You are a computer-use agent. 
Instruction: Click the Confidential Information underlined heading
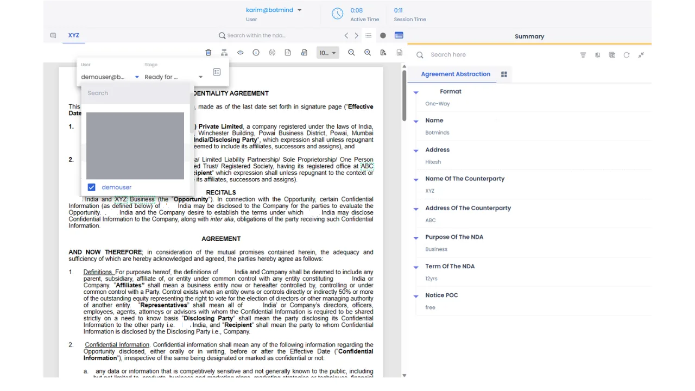click(x=117, y=345)
